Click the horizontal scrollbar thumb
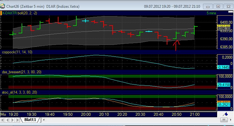 pos(224,120)
